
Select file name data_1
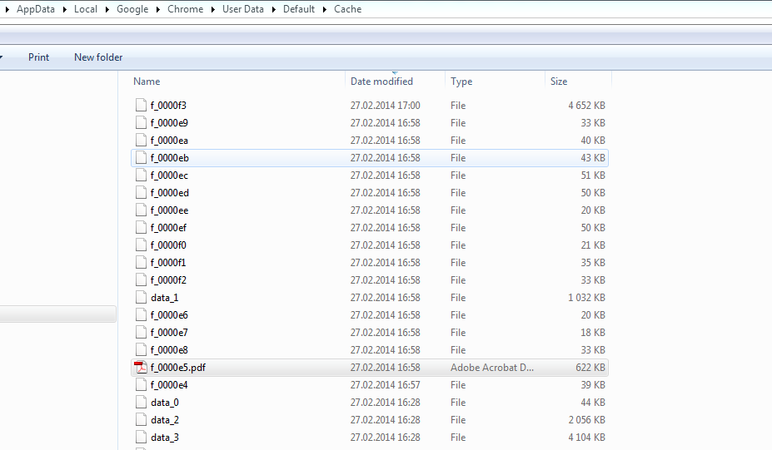pyautogui.click(x=164, y=298)
